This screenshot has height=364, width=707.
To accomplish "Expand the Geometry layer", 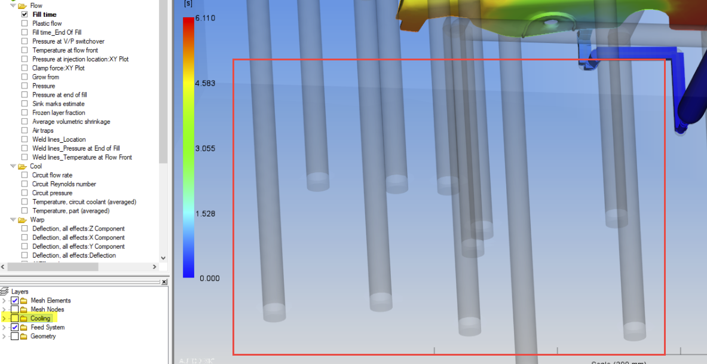I will point(5,336).
